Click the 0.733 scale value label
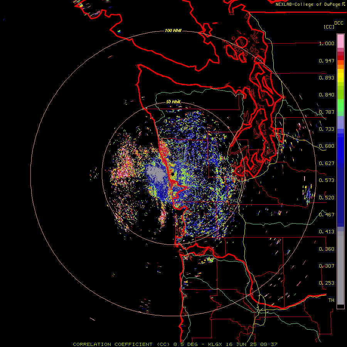 [x=327, y=129]
